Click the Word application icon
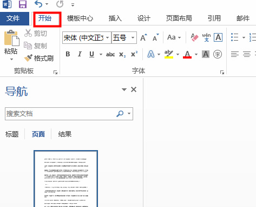Screen dimensions: 256x207 7,4
